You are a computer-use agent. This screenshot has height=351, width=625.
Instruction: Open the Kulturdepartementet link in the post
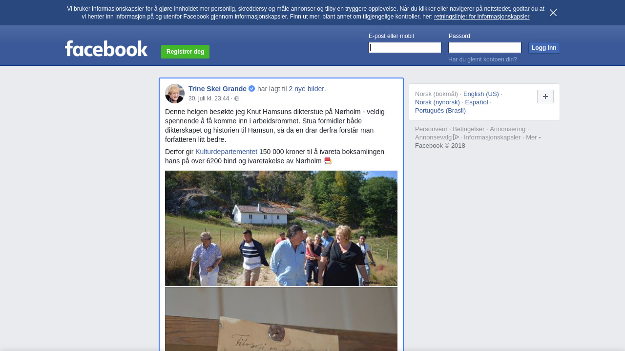point(226,152)
